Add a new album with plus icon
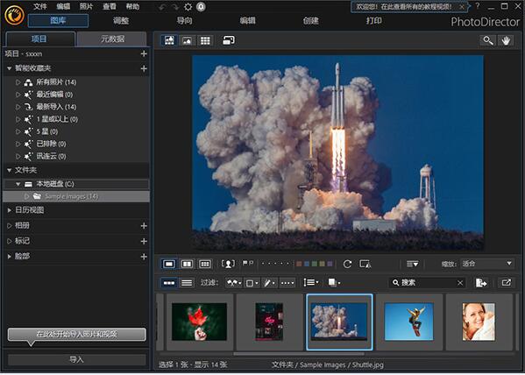Viewport: 525px width, 375px height. pyautogui.click(x=144, y=226)
